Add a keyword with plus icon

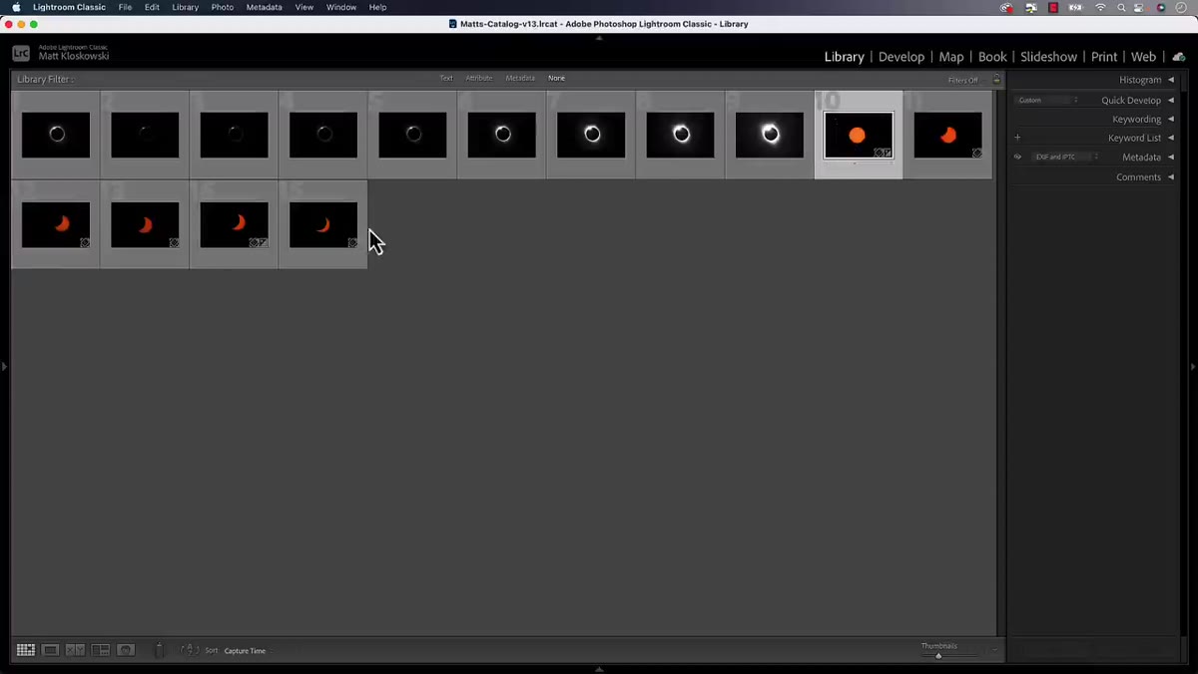pos(1017,138)
